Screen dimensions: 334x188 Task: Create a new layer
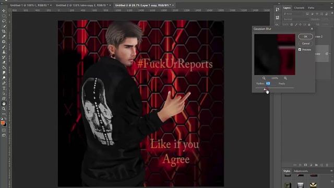pos(321,165)
